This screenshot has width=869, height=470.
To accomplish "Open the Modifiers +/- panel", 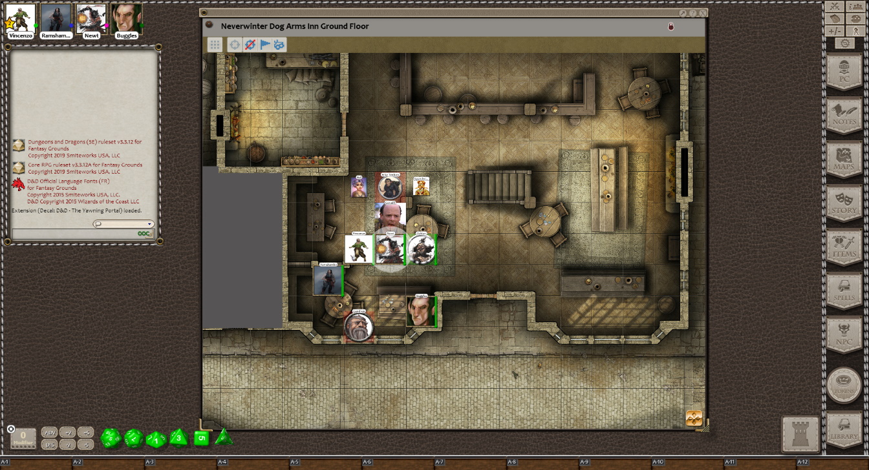I will [x=835, y=31].
